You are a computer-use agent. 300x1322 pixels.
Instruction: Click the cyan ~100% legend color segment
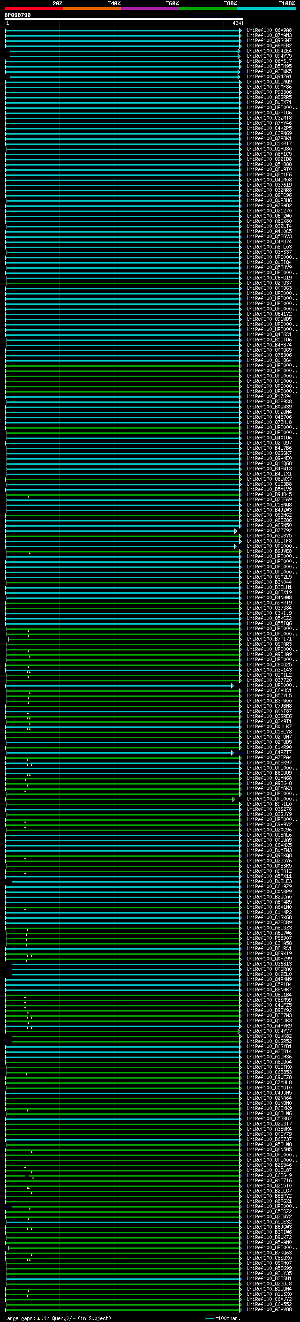tap(266, 8)
